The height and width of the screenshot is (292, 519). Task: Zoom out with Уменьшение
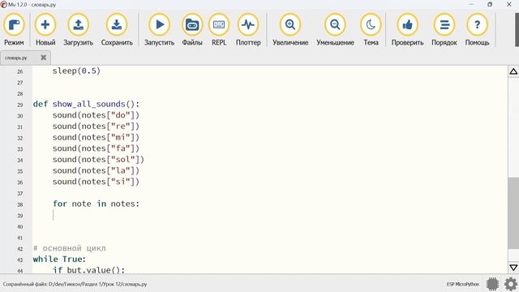pos(335,29)
